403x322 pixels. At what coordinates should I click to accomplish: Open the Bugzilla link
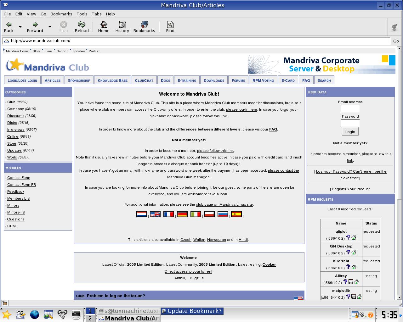197,278
